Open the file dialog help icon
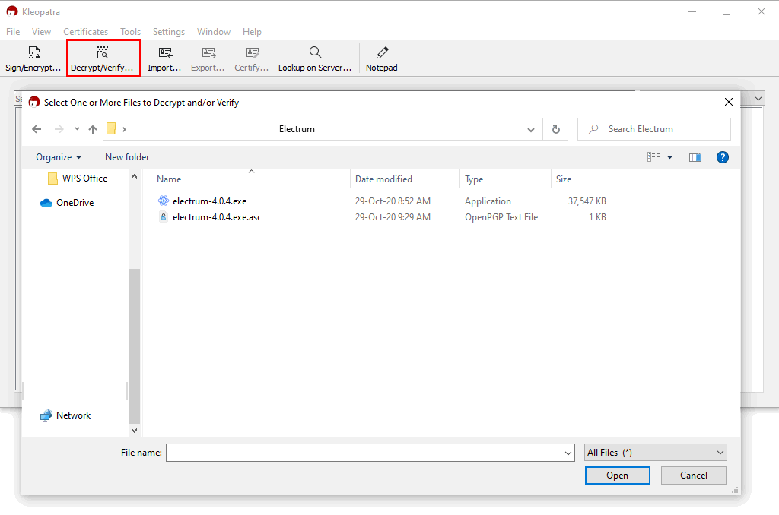Image resolution: width=779 pixels, height=515 pixels. (x=723, y=157)
